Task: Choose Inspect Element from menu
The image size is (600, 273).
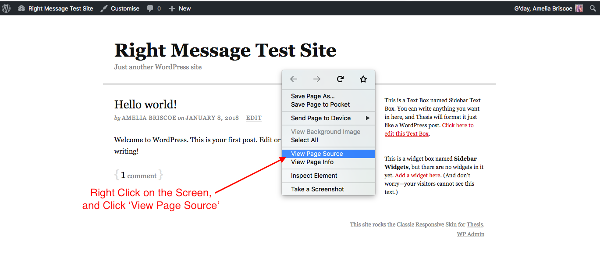Action: tap(328, 176)
